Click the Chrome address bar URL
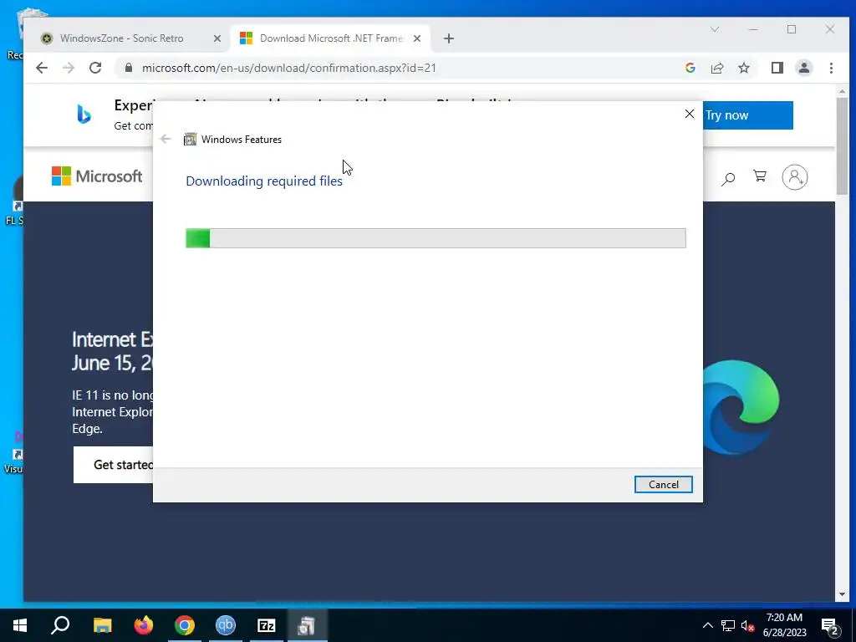This screenshot has width=856, height=642. [x=288, y=68]
